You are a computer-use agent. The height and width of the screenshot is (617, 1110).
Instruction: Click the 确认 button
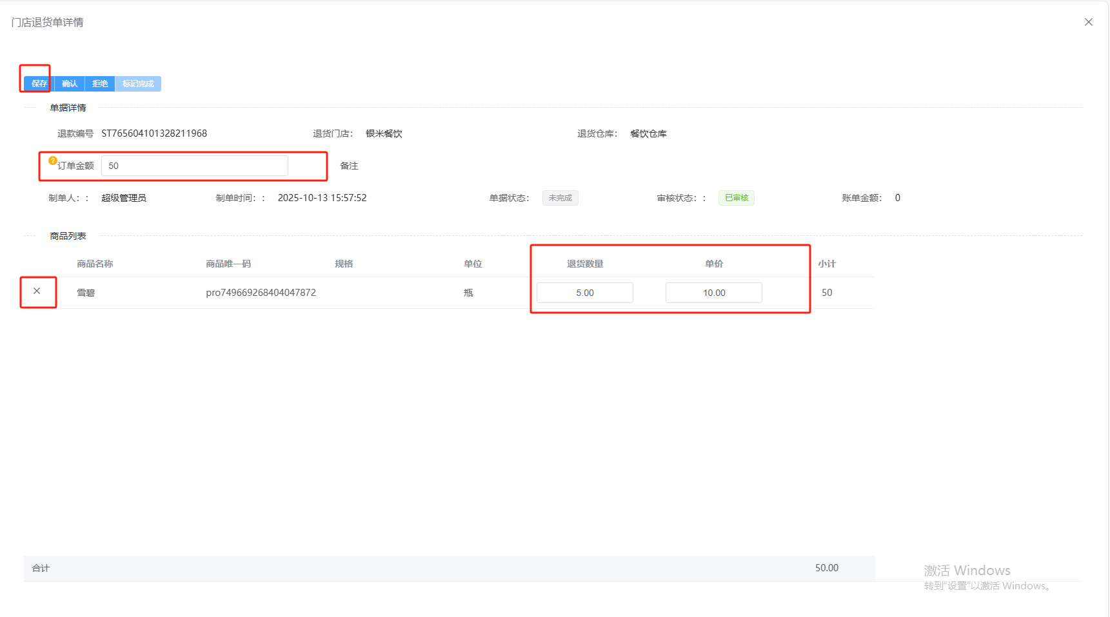pyautogui.click(x=70, y=84)
